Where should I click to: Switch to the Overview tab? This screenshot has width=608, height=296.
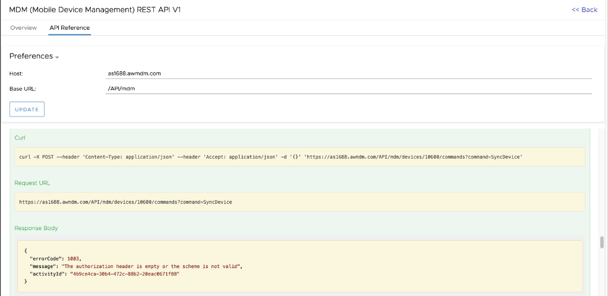click(x=23, y=28)
